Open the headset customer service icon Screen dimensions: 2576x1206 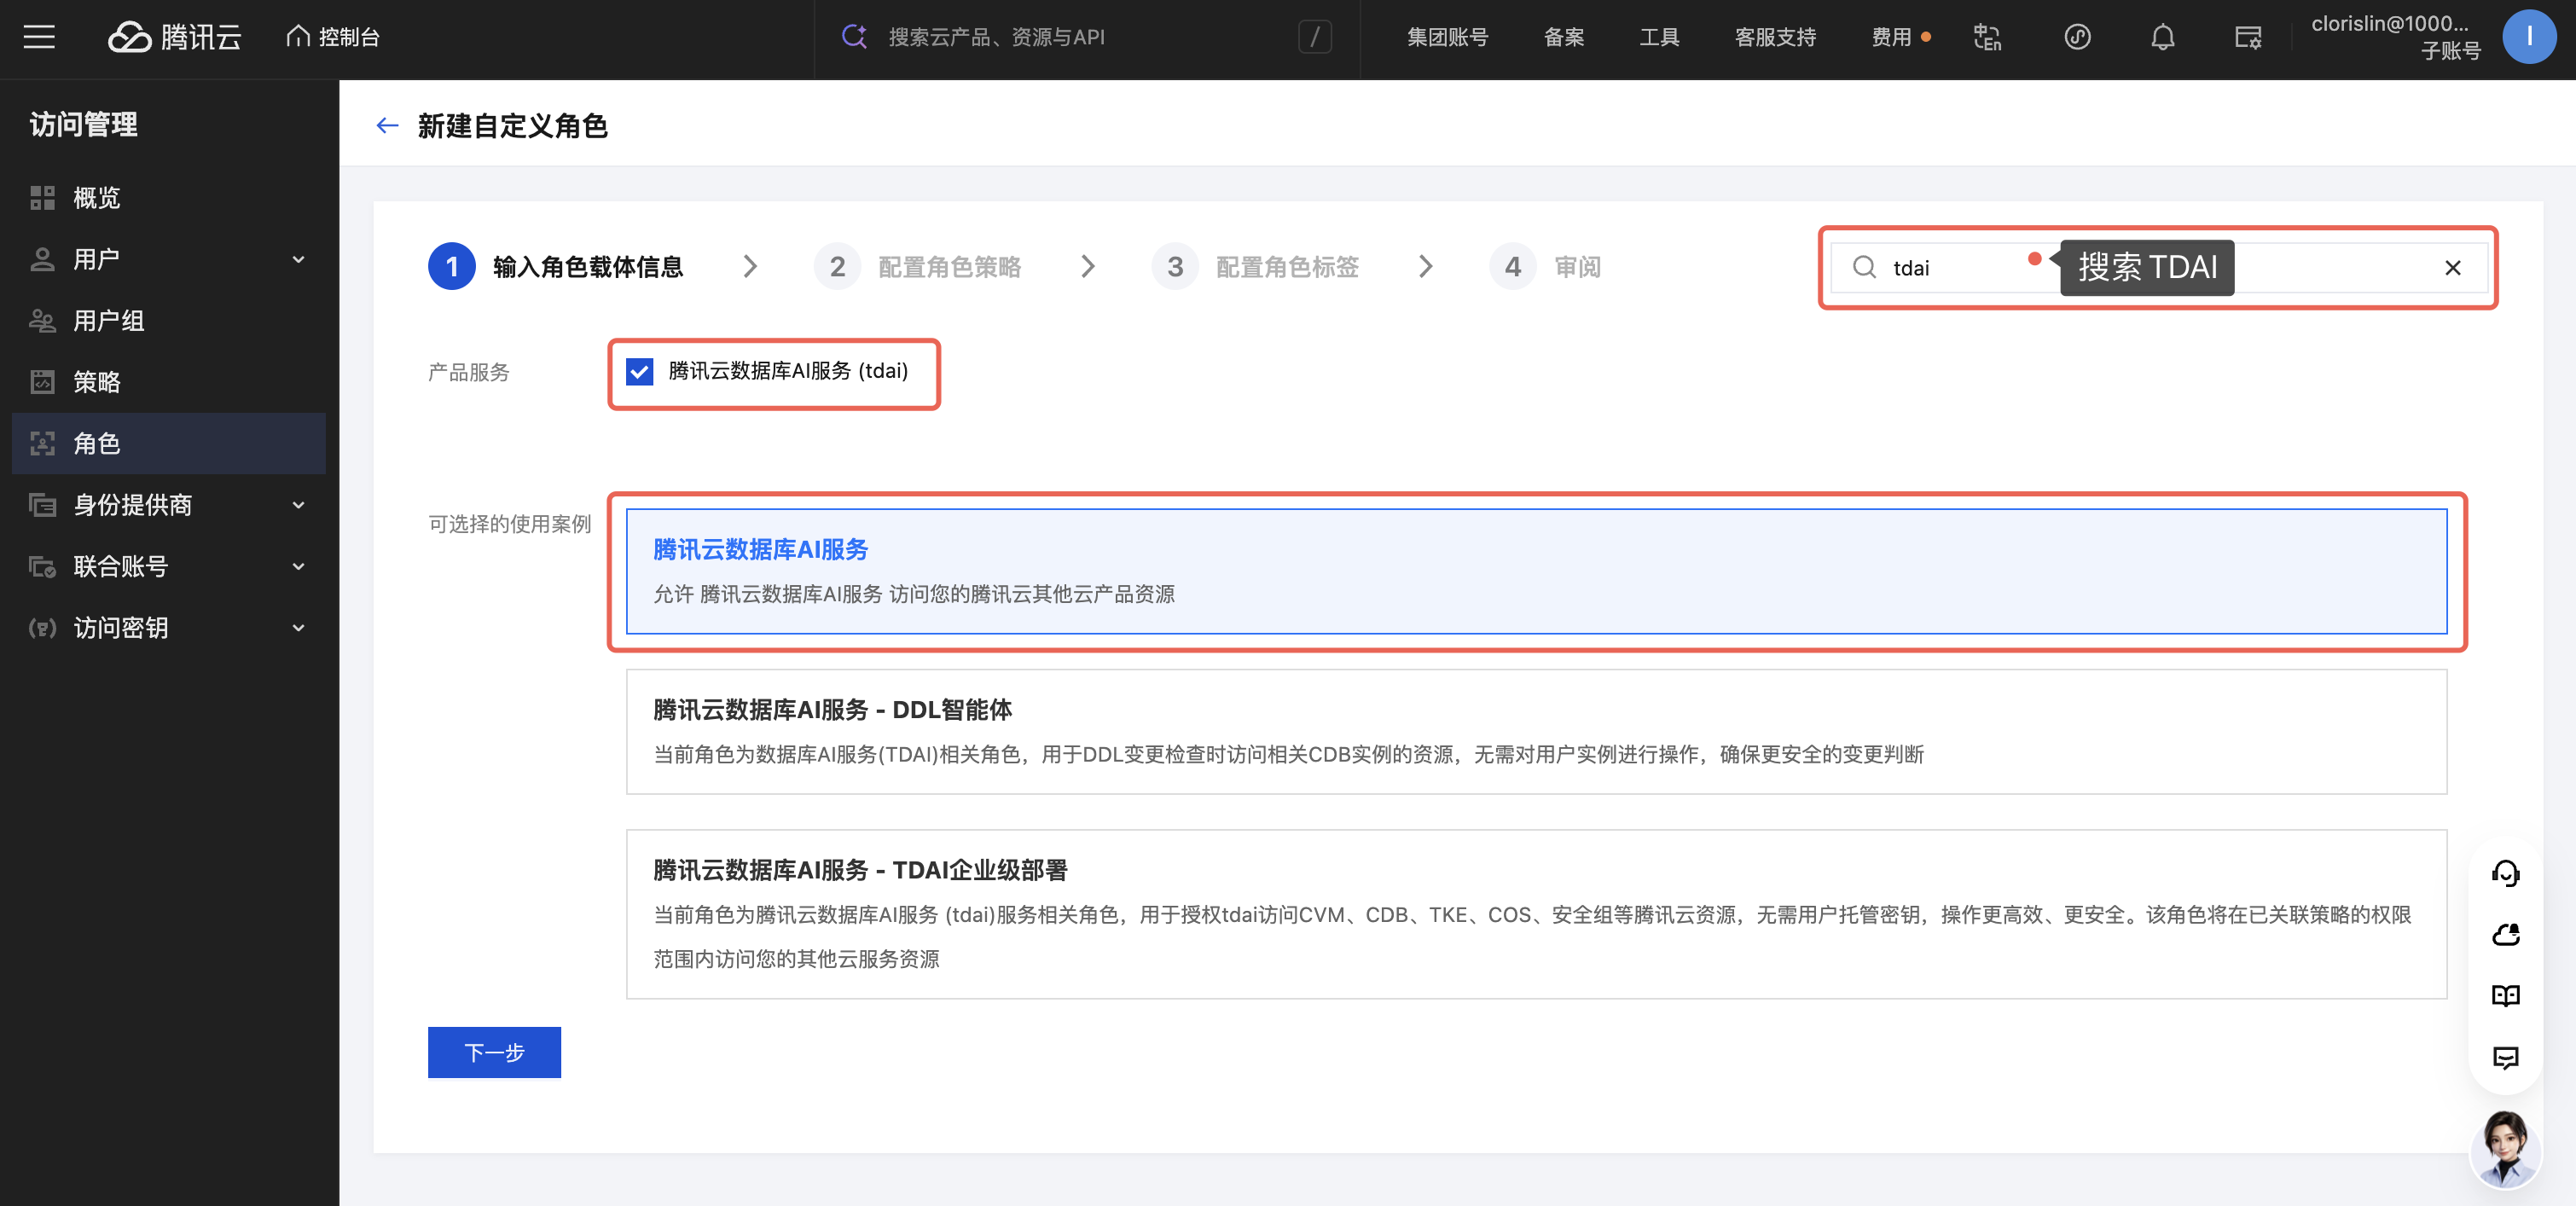pos(2505,873)
